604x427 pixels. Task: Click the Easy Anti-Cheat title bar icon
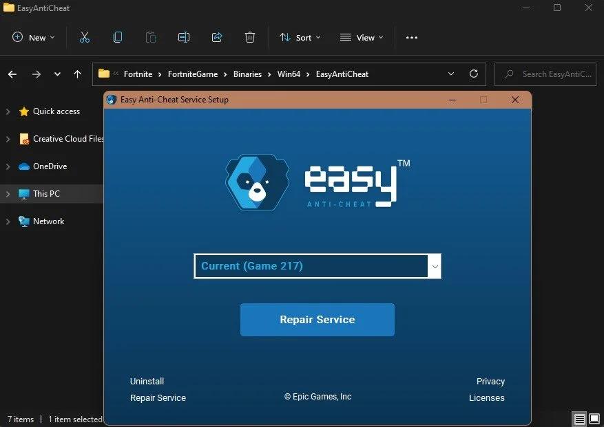coord(112,100)
